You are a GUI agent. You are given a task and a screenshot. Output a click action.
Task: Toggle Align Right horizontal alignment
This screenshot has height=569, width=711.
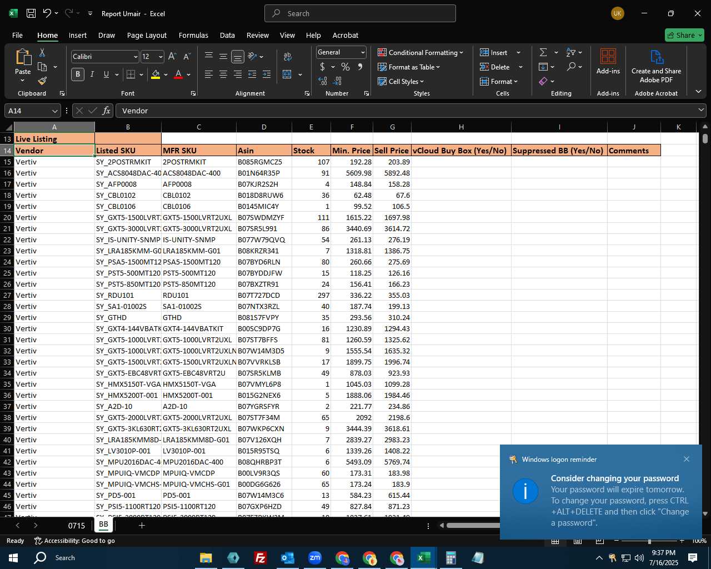[238, 74]
